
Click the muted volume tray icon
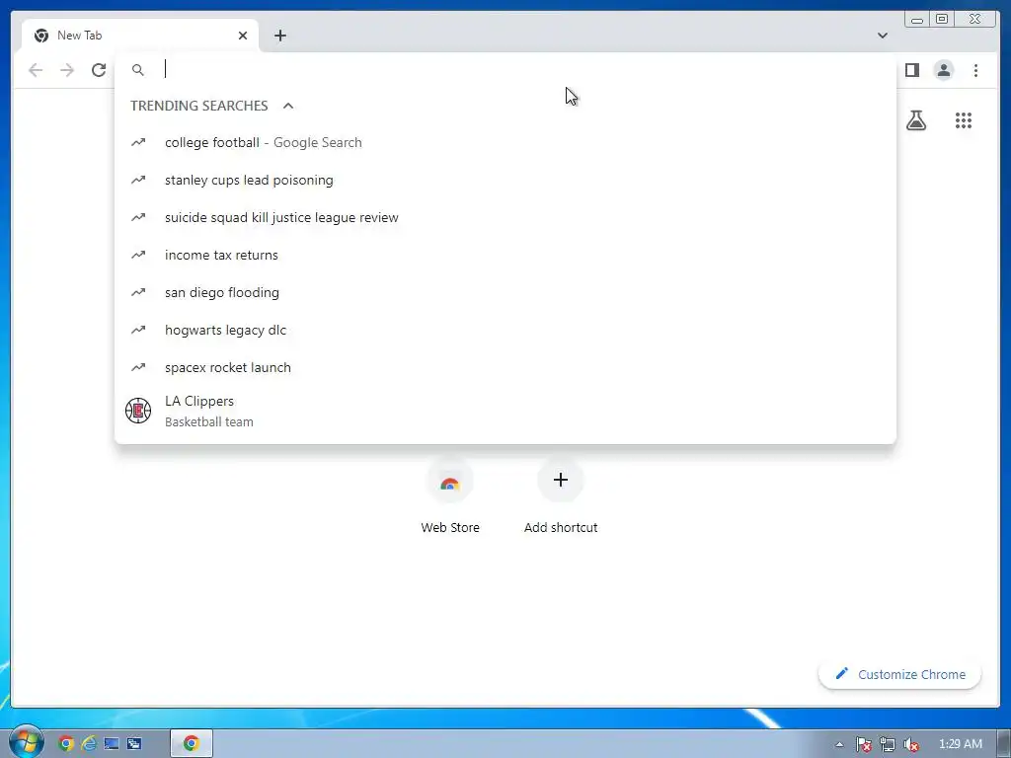pos(911,744)
